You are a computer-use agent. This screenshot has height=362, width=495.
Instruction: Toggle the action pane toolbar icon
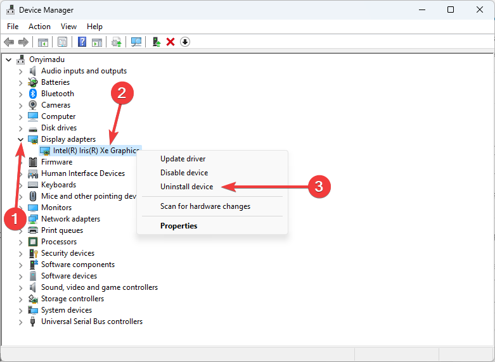tap(97, 42)
